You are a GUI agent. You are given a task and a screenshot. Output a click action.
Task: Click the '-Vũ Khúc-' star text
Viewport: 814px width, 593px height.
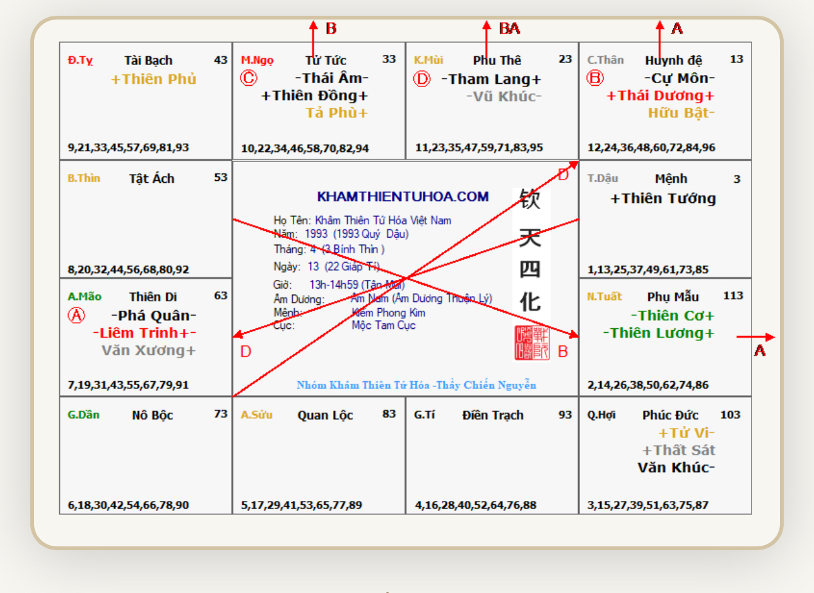pos(504,96)
